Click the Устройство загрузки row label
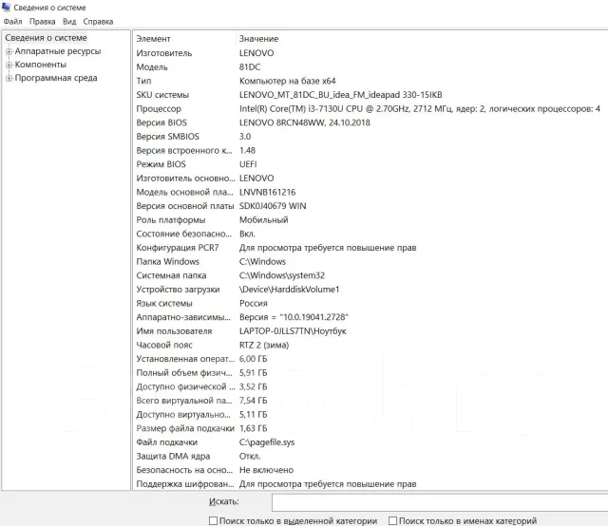Image resolution: width=608 pixels, height=526 pixels. click(178, 290)
